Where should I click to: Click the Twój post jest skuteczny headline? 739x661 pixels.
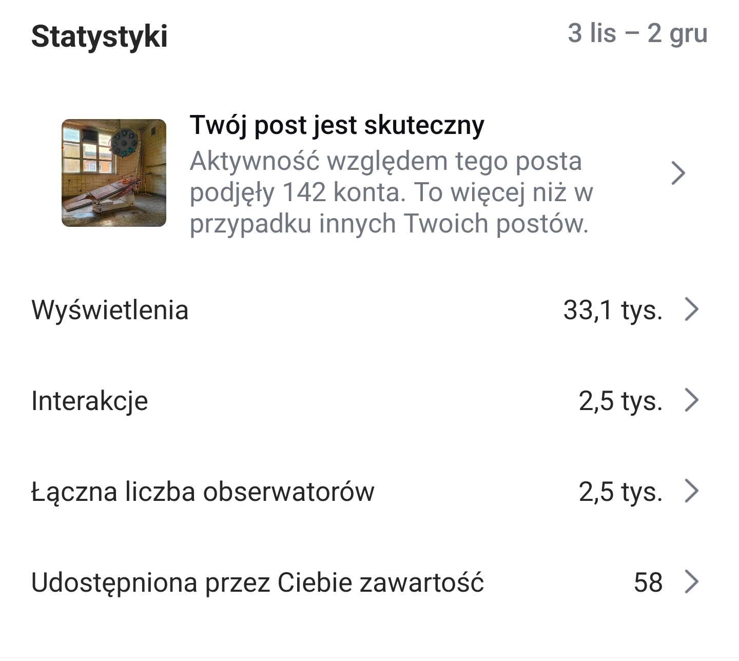click(337, 125)
